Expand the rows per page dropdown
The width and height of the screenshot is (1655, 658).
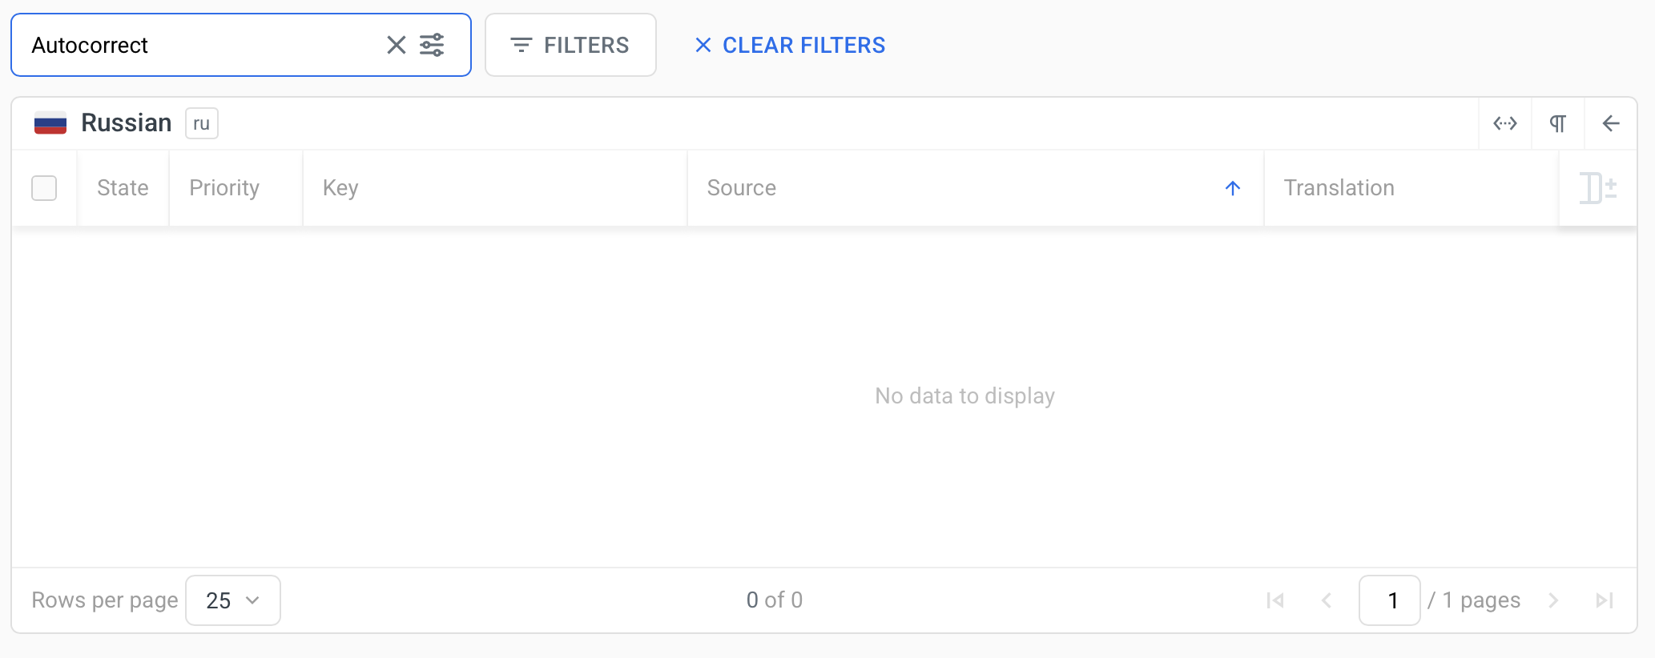click(x=232, y=600)
